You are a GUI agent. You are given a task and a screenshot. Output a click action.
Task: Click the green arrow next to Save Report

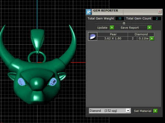click(x=150, y=28)
